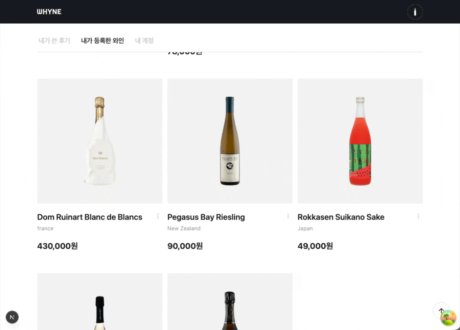Click the 430,000원 price text
Viewport: 460px width, 330px height.
[57, 246]
